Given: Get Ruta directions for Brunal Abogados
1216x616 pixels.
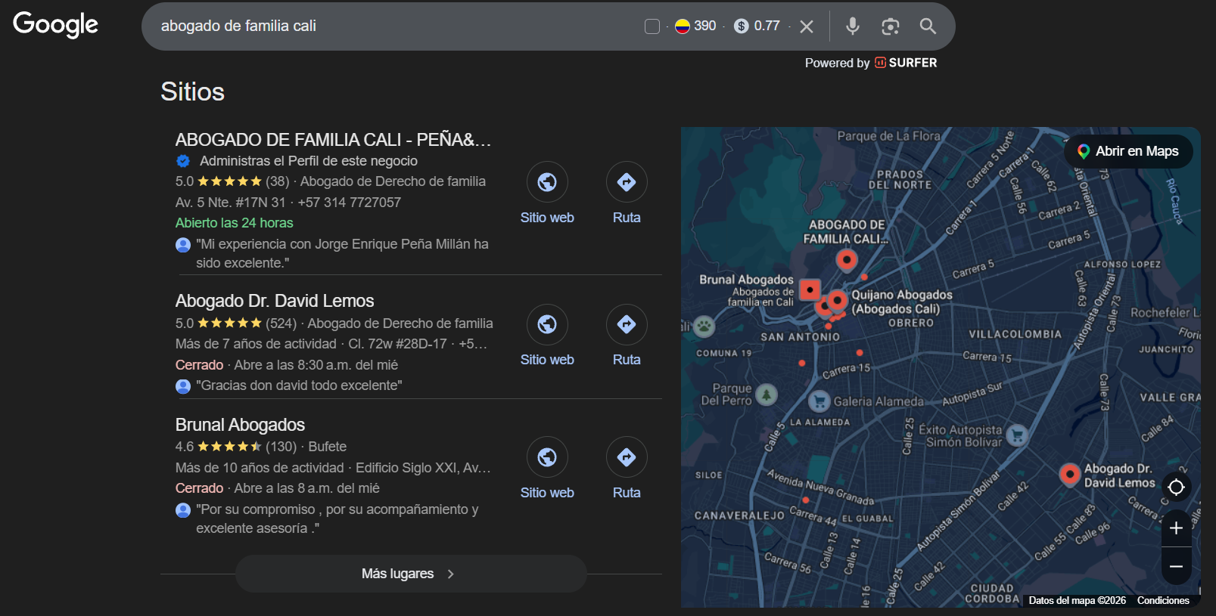Looking at the screenshot, I should tap(627, 457).
